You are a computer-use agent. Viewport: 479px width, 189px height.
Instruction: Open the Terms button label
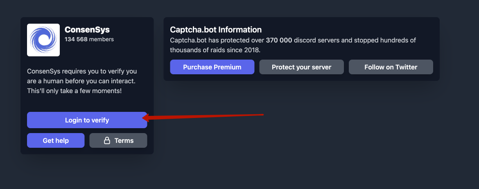pos(124,140)
